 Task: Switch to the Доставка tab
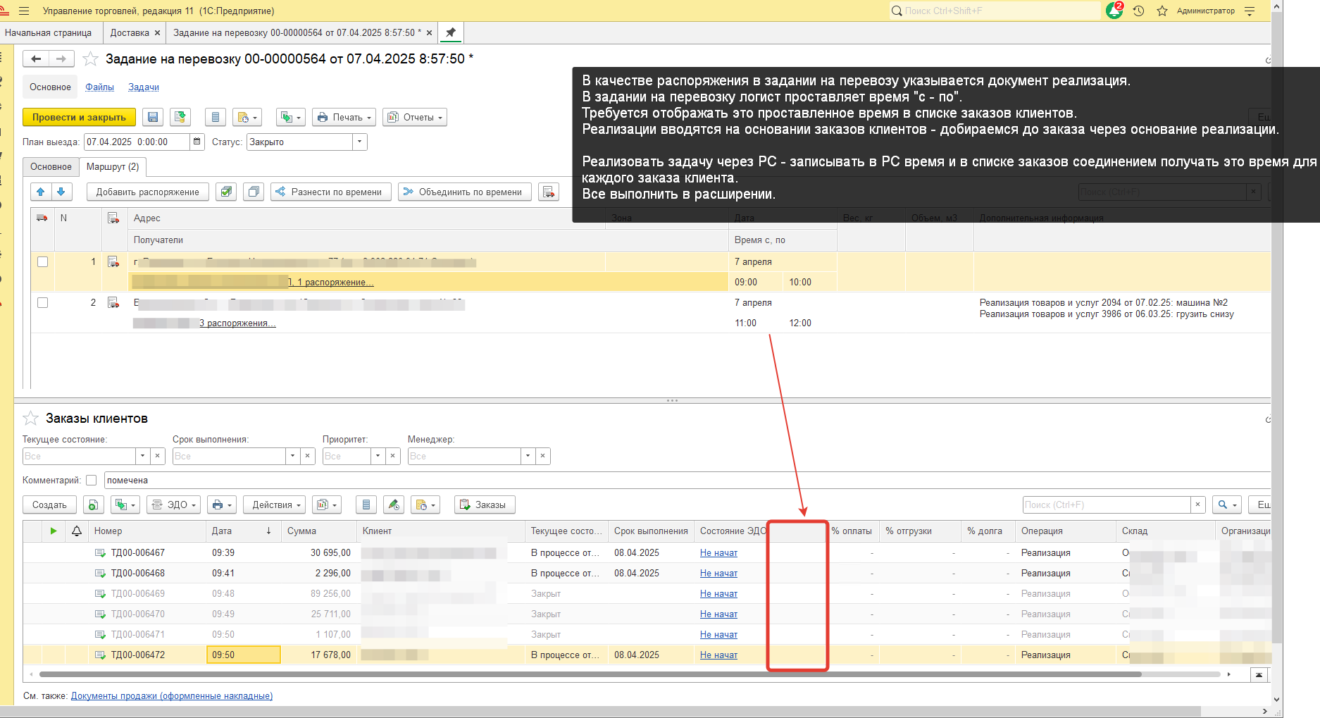coord(130,33)
